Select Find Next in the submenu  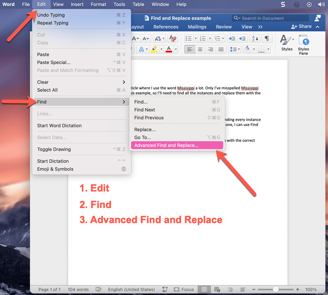[177, 110]
